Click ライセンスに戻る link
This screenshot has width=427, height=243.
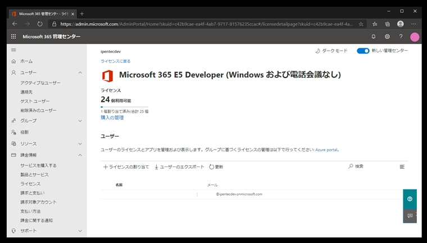click(x=116, y=61)
